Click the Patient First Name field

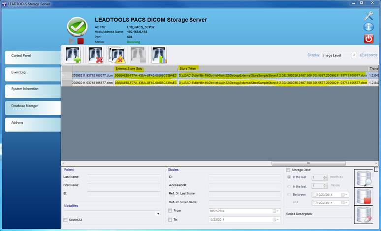[x=124, y=185]
